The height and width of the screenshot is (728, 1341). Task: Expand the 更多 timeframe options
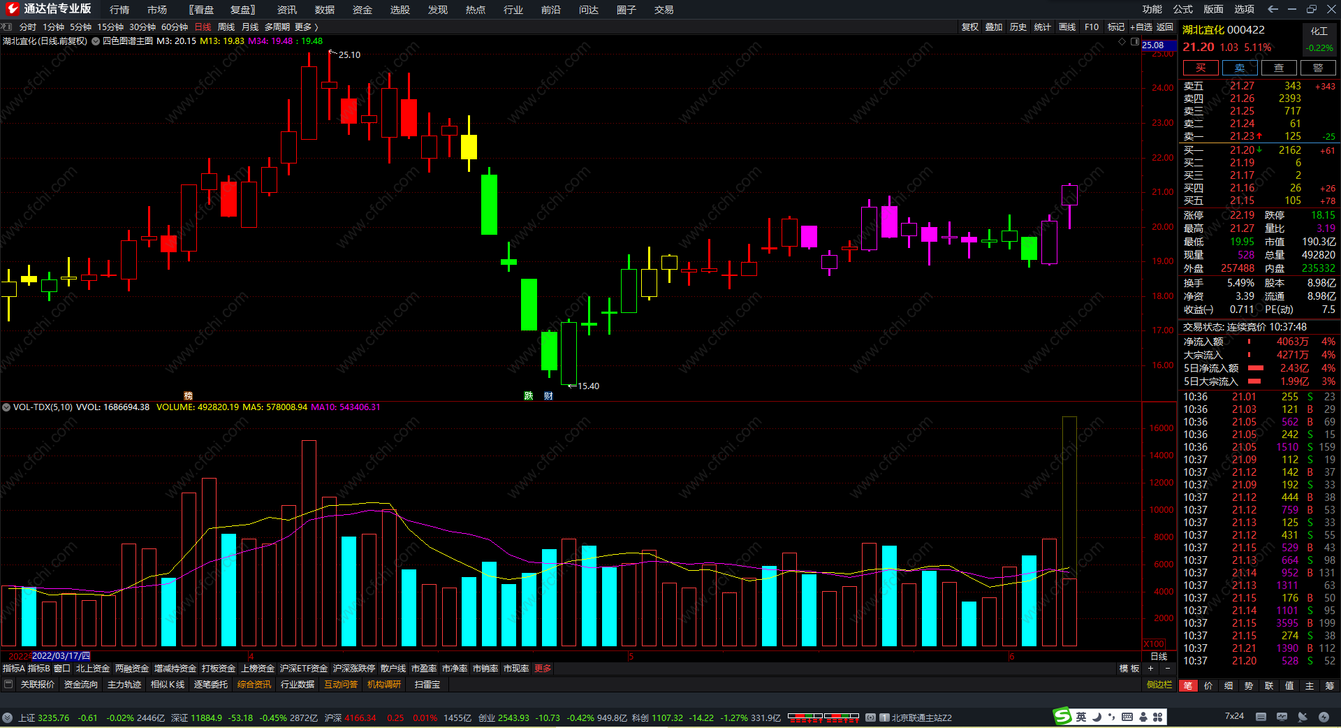(x=306, y=27)
